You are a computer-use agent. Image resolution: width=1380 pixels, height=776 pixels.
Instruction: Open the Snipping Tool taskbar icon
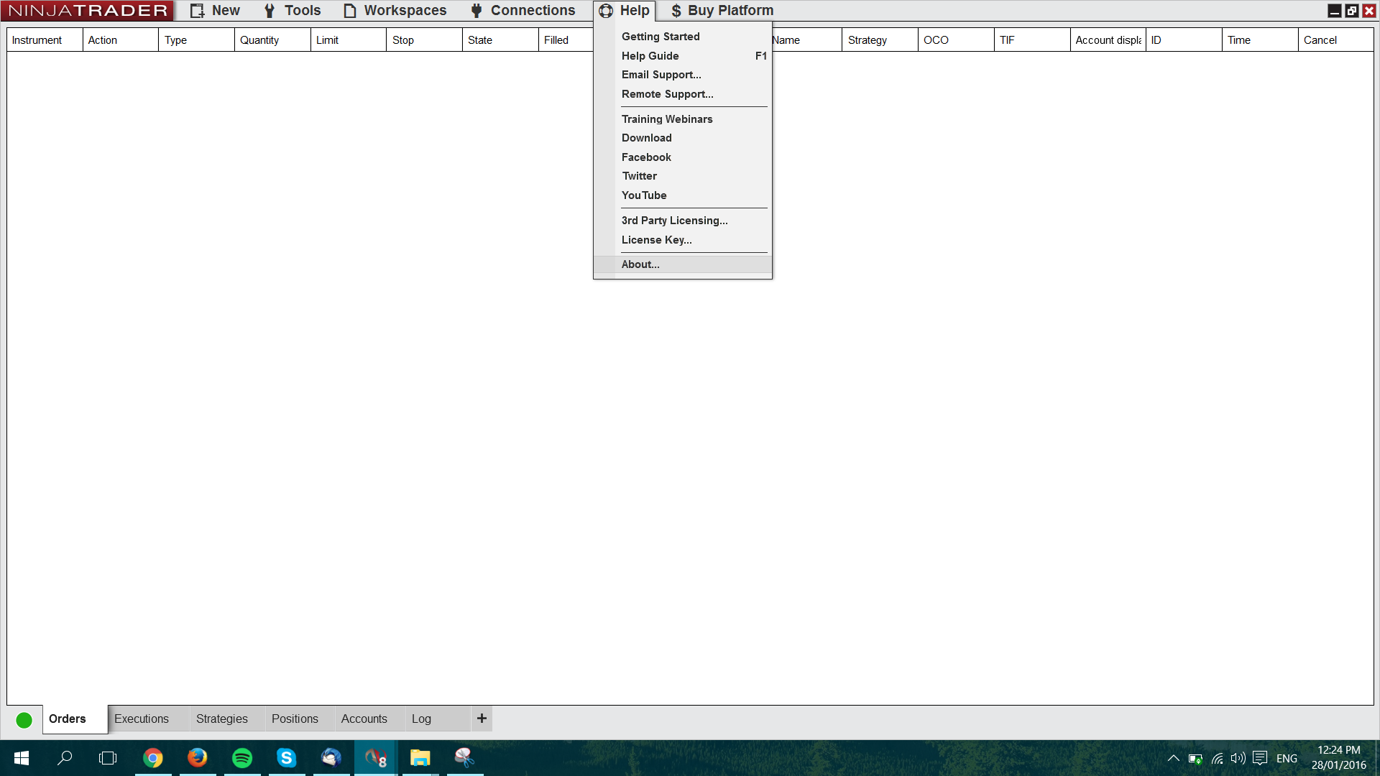click(465, 758)
